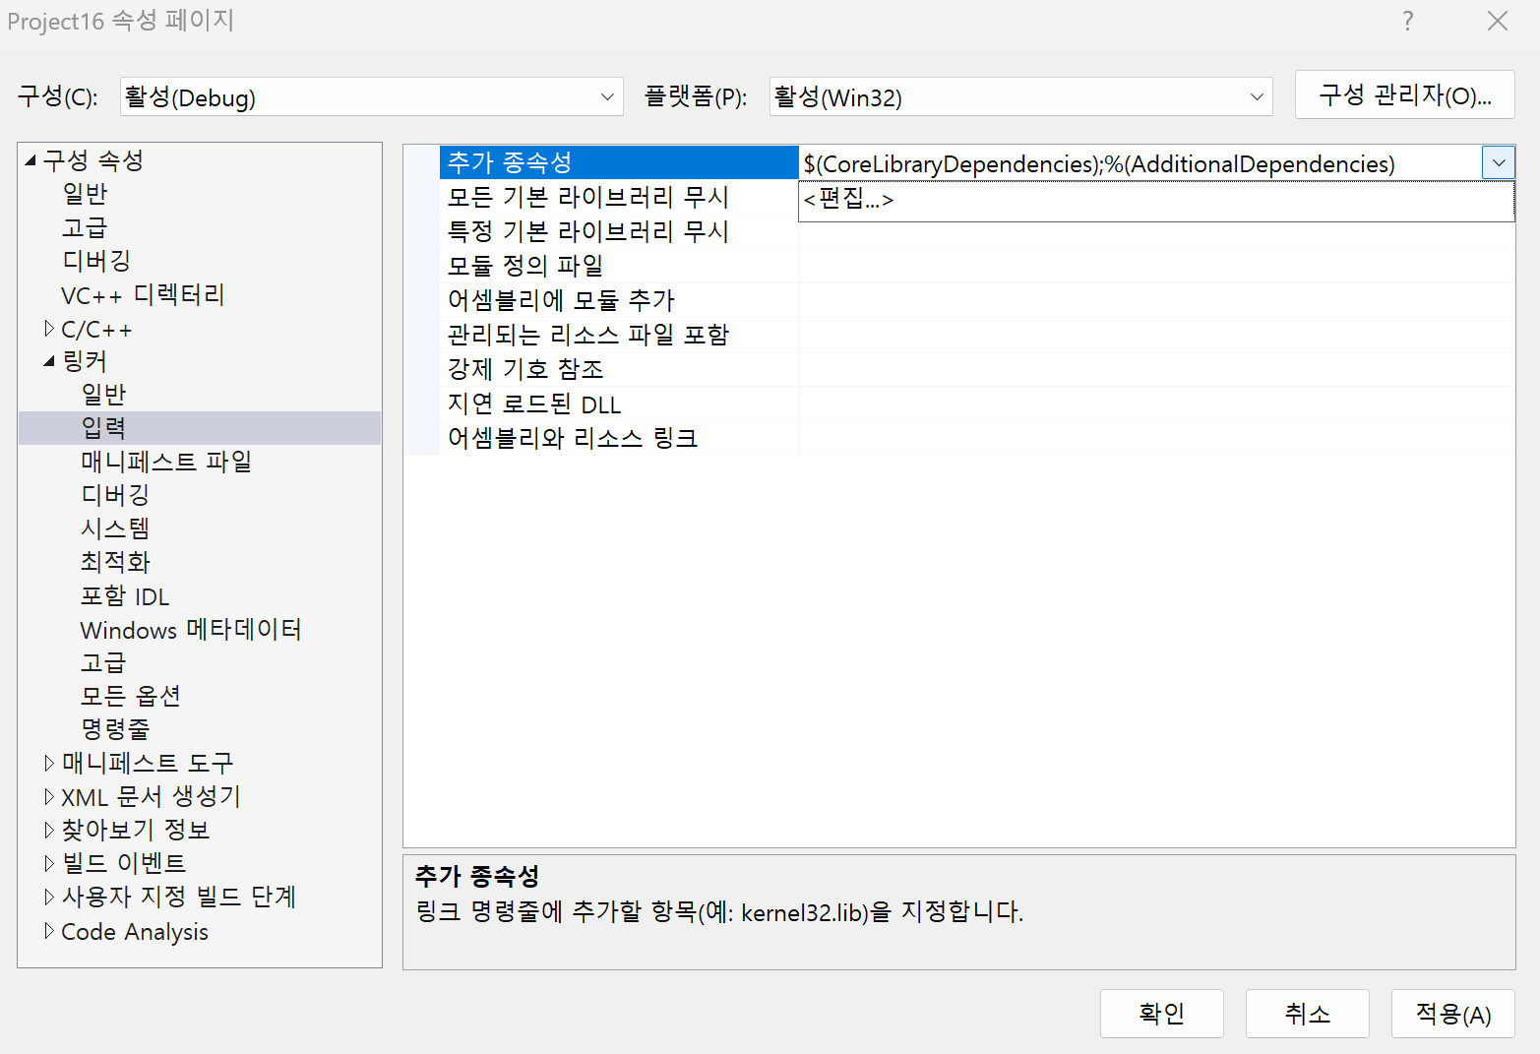Collapse the 구성 속성 tree node
Screen dimensions: 1540x1054
(31, 160)
